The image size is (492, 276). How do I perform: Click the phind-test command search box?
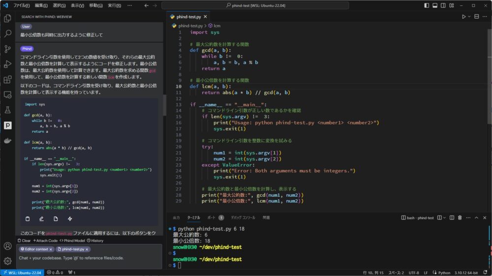tap(255, 5)
